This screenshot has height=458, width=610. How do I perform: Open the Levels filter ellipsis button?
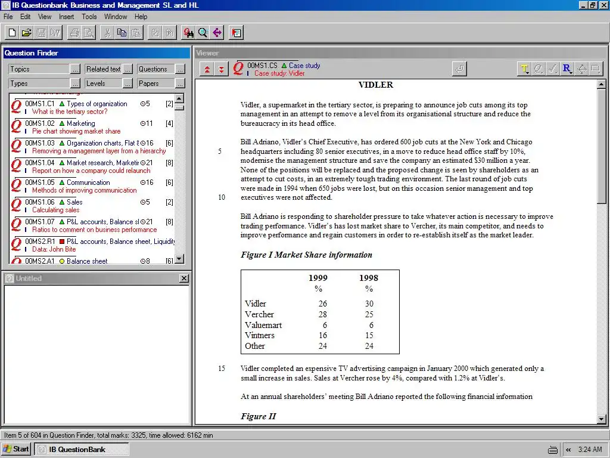pyautogui.click(x=127, y=83)
